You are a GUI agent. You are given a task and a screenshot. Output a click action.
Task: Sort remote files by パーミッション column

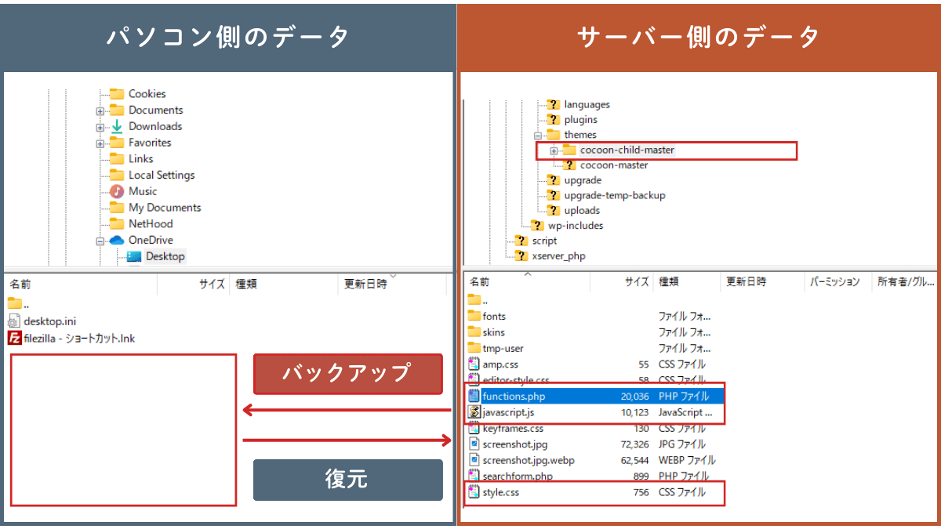click(834, 282)
